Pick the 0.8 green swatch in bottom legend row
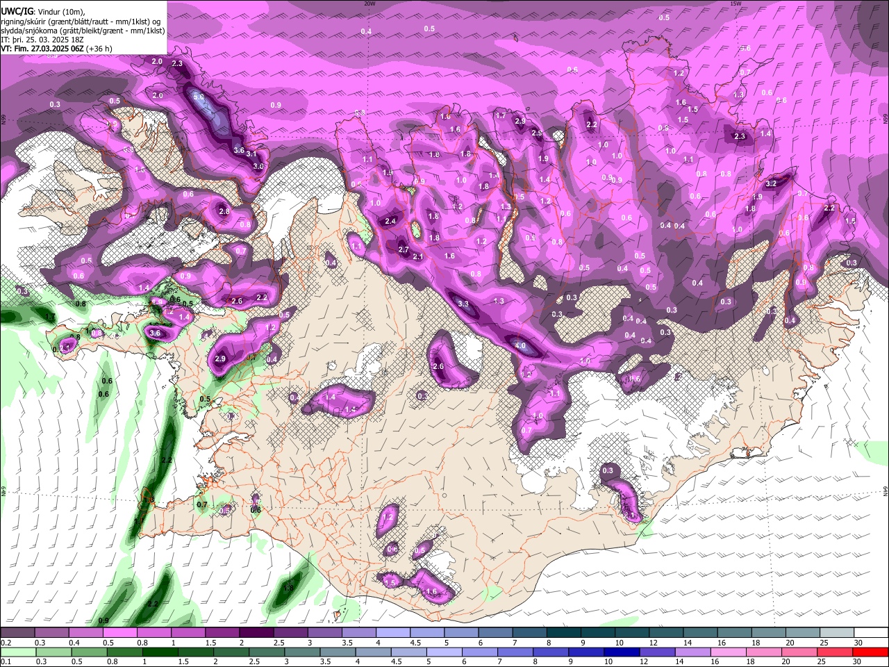Screen dimensions: 889x667 pos(126,652)
